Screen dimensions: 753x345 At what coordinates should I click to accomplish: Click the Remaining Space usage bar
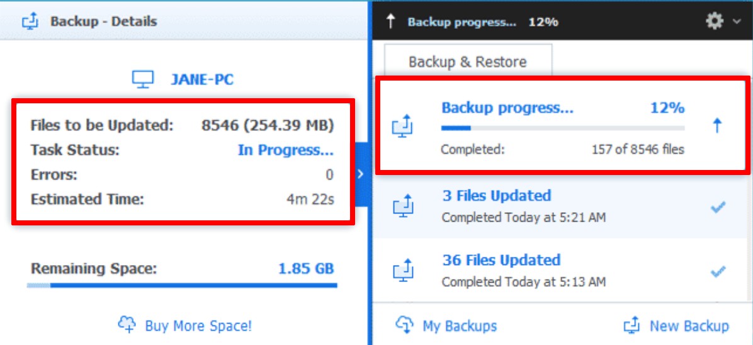tap(182, 285)
